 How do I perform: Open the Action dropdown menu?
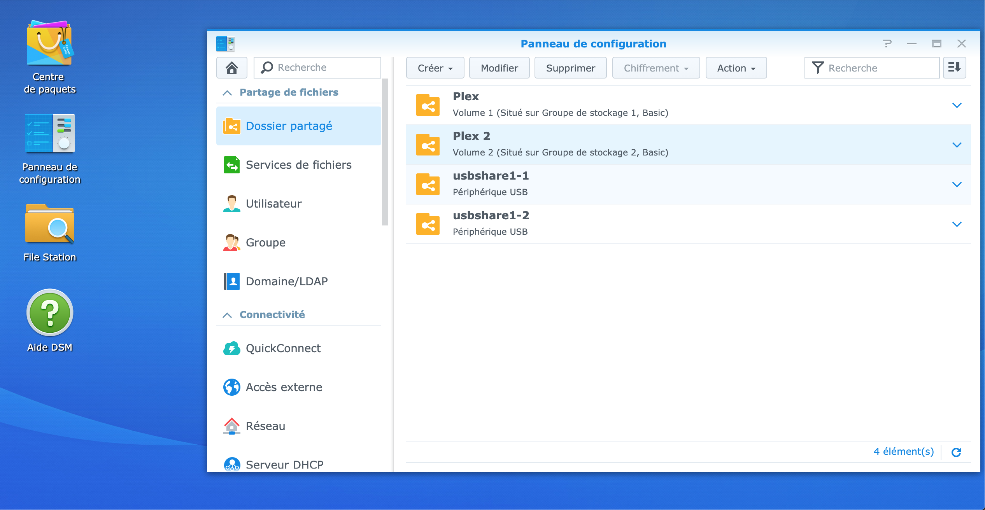pyautogui.click(x=736, y=68)
